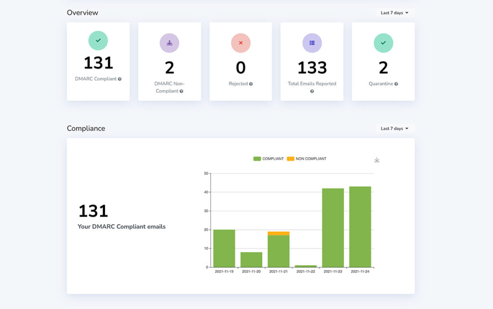Click the Total Emails Reported grid icon
The width and height of the screenshot is (493, 309).
pyautogui.click(x=312, y=43)
